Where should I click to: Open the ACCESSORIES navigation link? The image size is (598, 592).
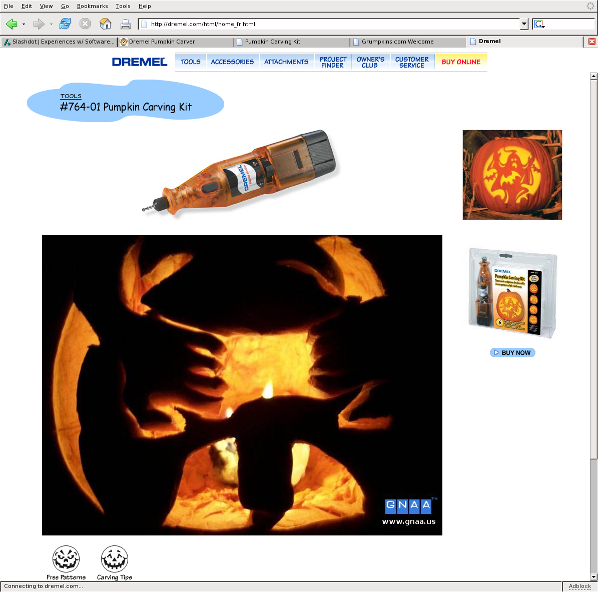[232, 62]
